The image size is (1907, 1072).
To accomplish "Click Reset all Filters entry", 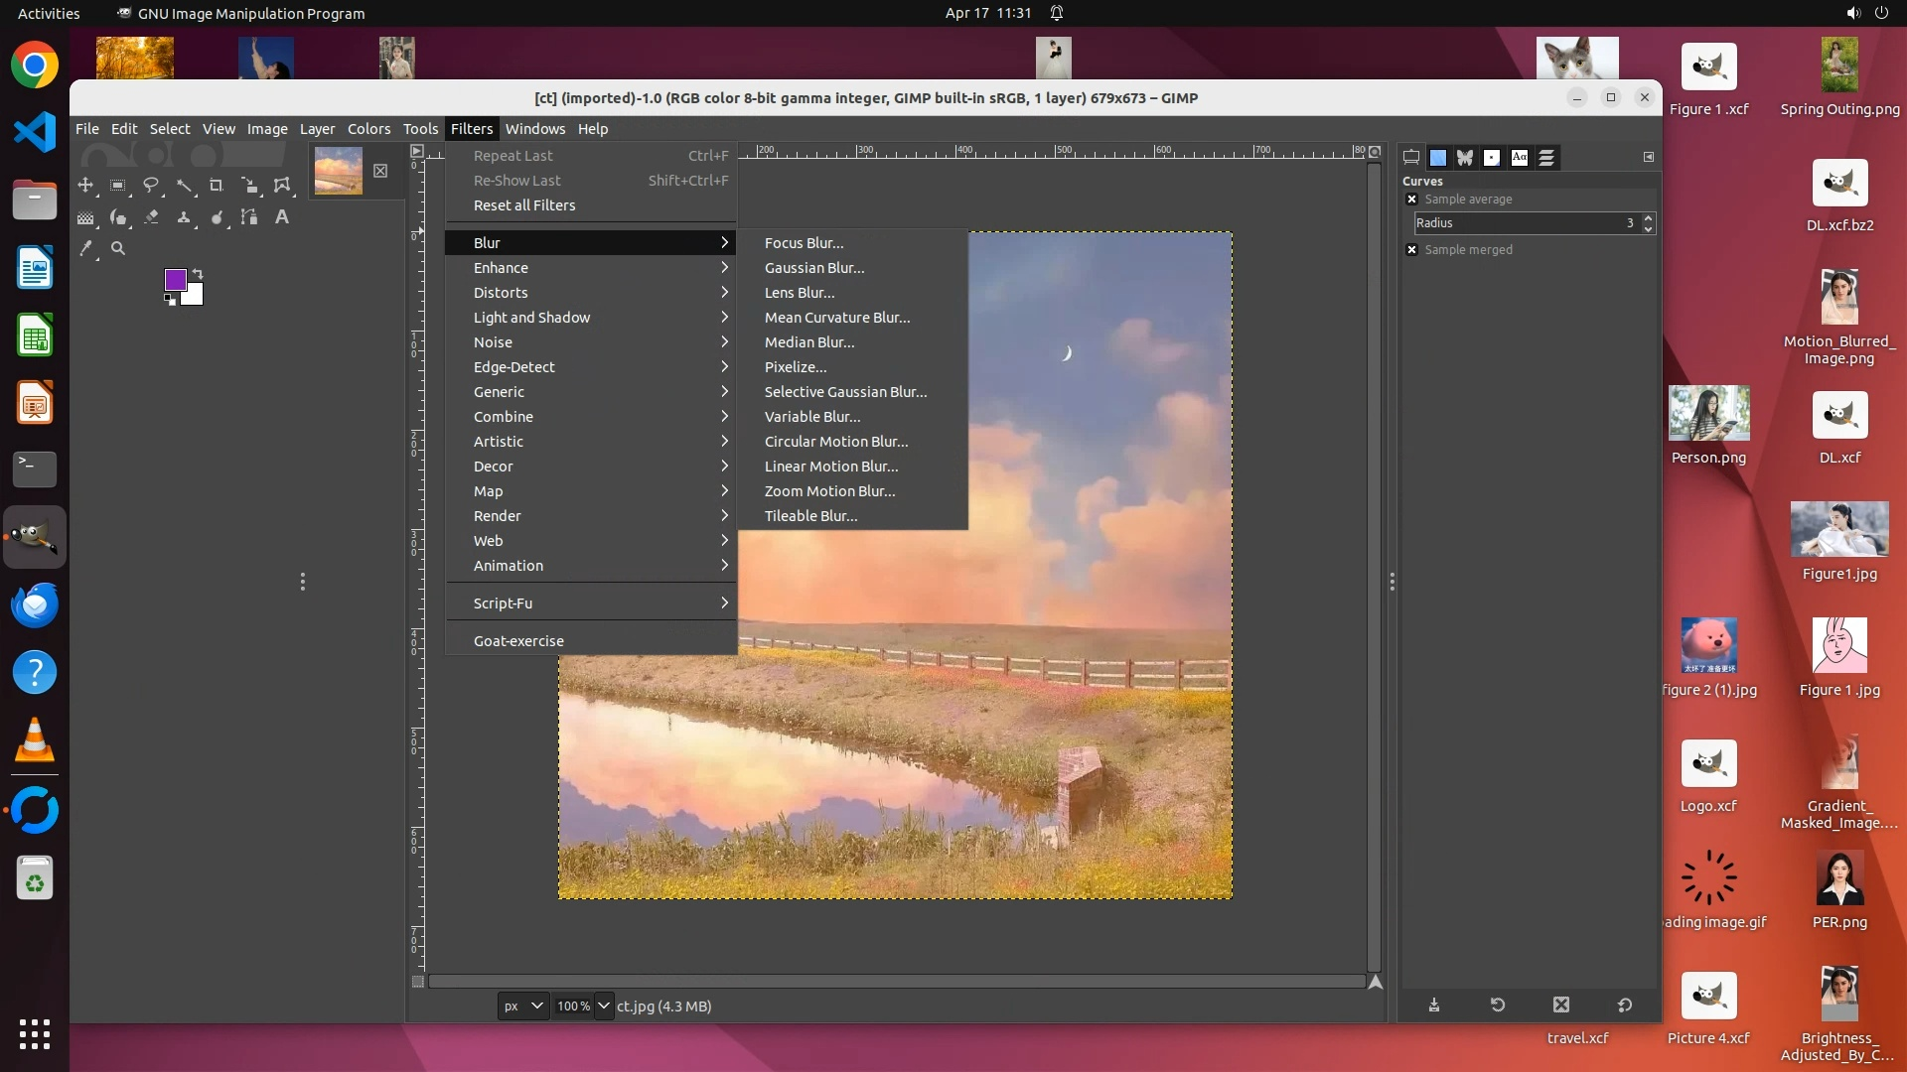I will point(524,205).
